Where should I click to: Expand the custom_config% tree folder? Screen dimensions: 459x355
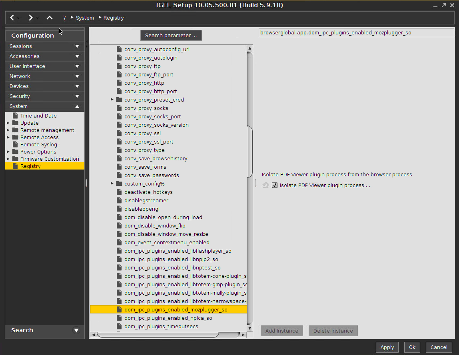coord(112,183)
